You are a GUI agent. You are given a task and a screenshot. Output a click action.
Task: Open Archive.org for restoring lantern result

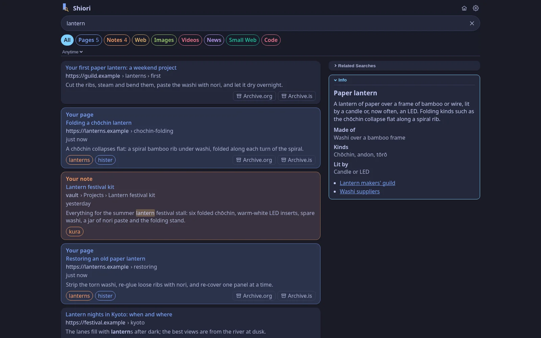254,296
